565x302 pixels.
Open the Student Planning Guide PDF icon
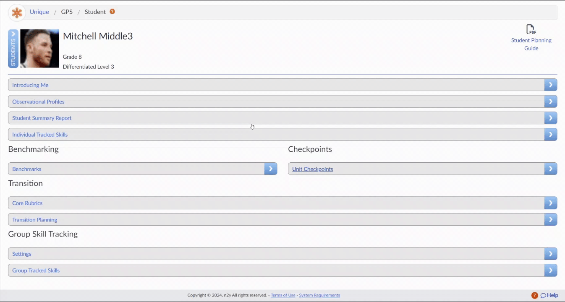(531, 29)
